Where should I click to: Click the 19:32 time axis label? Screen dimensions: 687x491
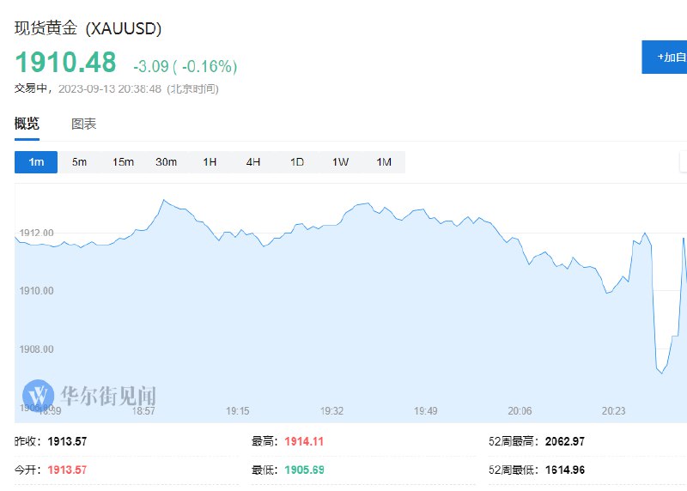pyautogui.click(x=331, y=411)
